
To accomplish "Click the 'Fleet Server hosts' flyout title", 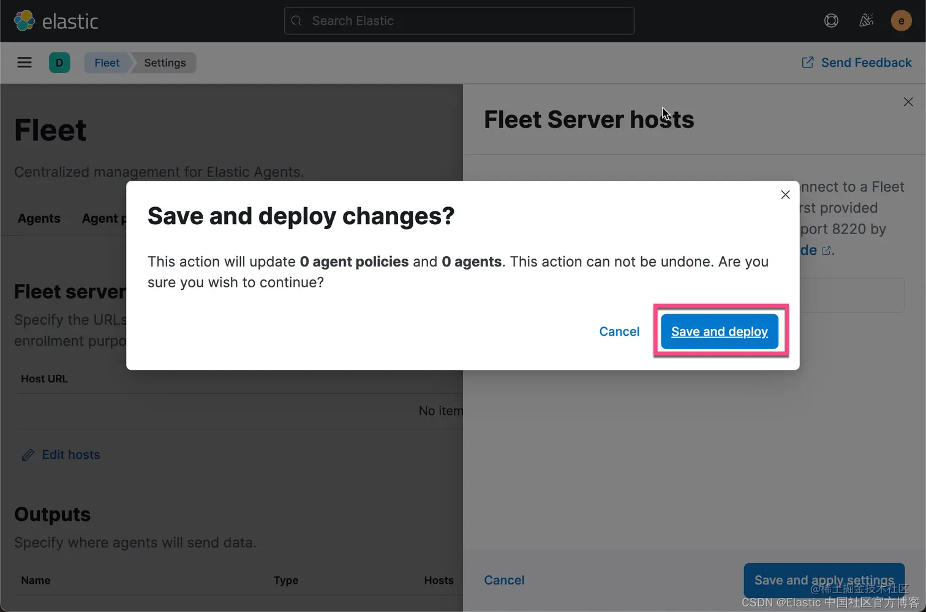I will pos(589,119).
